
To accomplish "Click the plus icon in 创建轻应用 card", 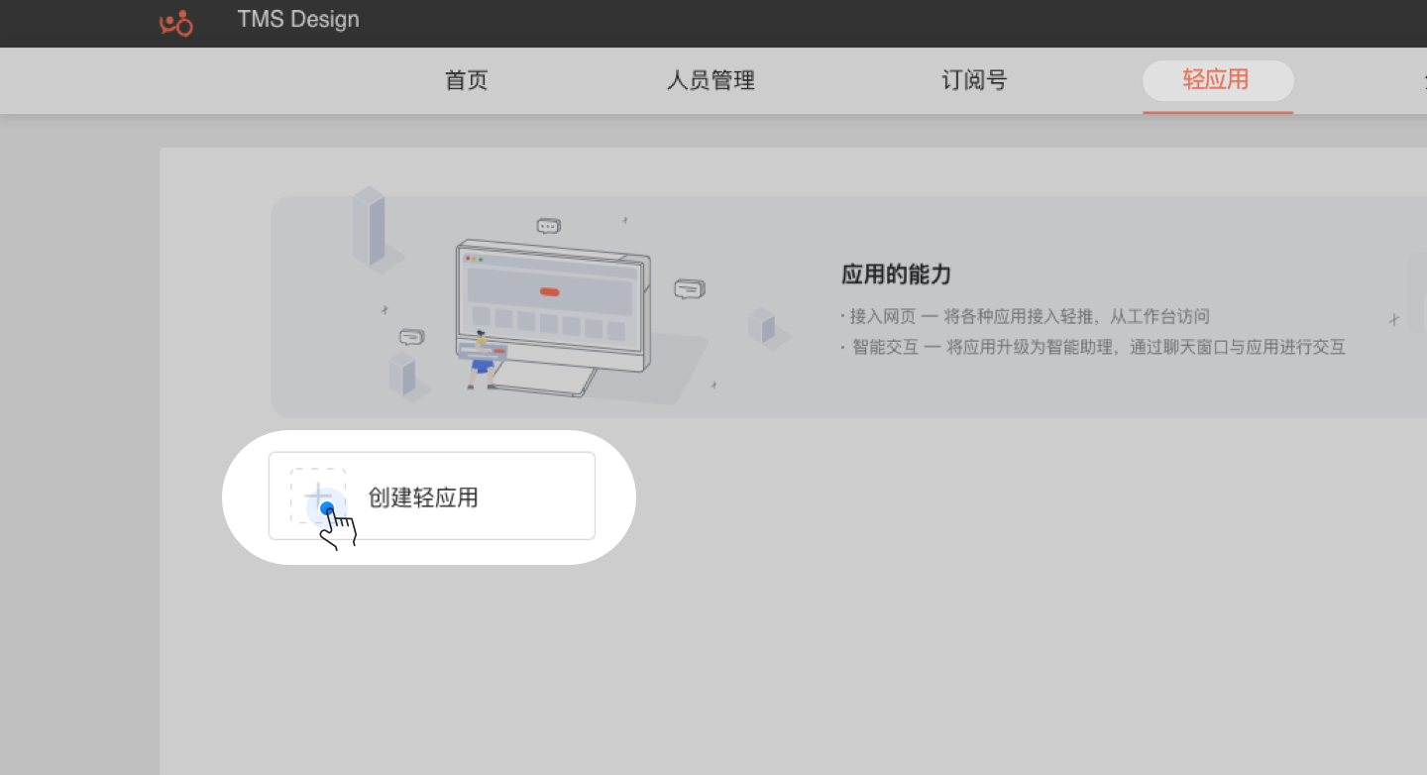I will coord(318,496).
